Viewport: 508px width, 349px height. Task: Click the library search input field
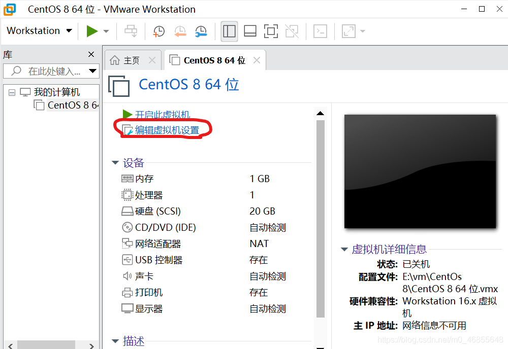[52, 71]
